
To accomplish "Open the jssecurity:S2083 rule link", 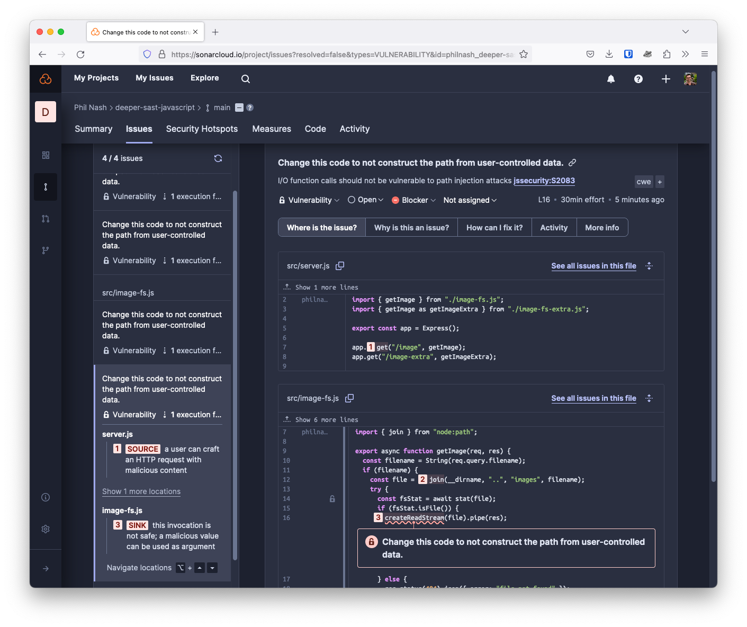I will click(544, 181).
